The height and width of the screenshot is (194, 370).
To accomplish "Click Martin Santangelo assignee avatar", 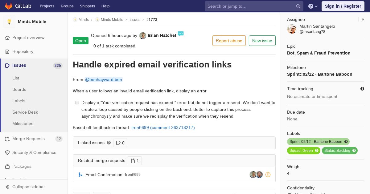I will [292, 29].
